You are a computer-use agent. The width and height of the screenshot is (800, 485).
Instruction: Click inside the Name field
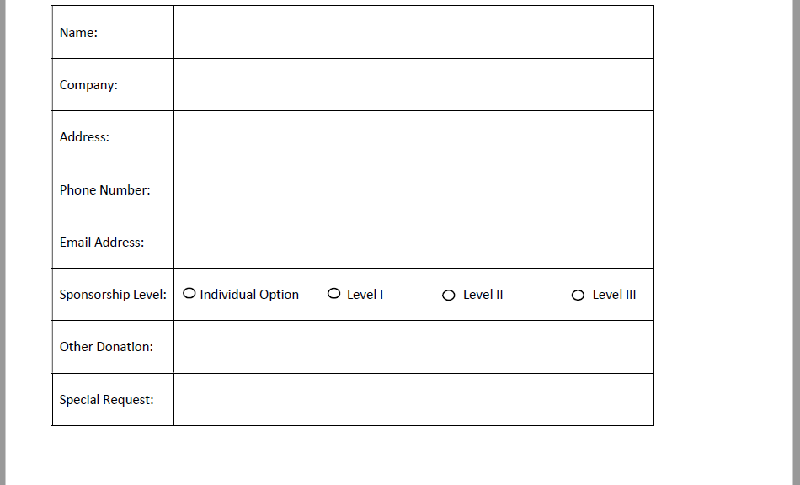[413, 32]
